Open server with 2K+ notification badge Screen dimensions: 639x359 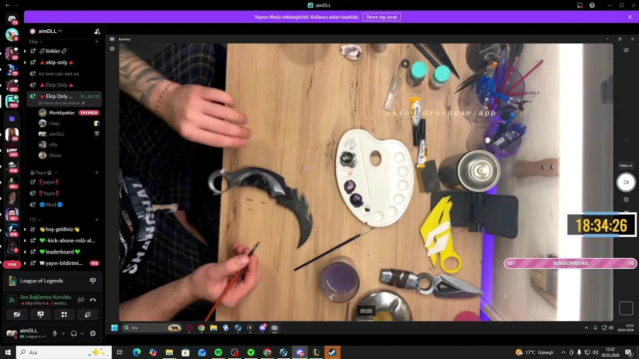pyautogui.click(x=12, y=182)
